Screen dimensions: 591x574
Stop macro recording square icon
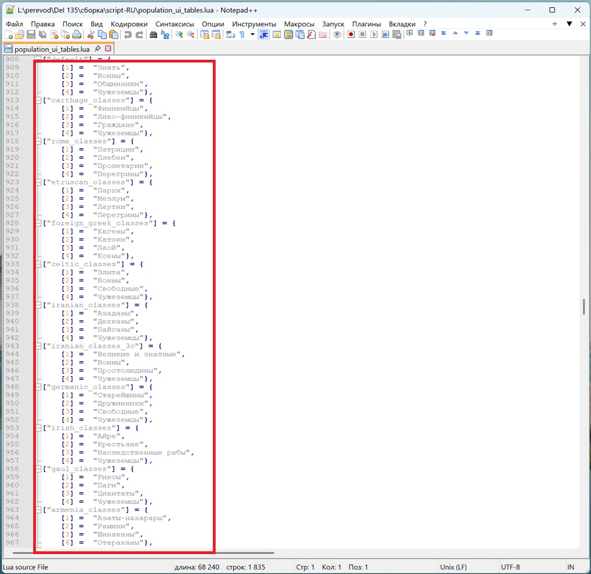363,35
